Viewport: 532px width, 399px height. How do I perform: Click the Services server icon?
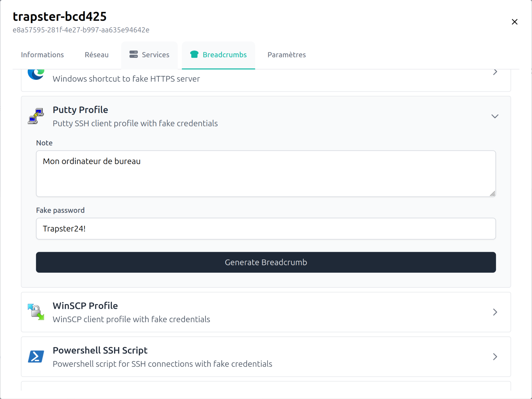(x=133, y=54)
